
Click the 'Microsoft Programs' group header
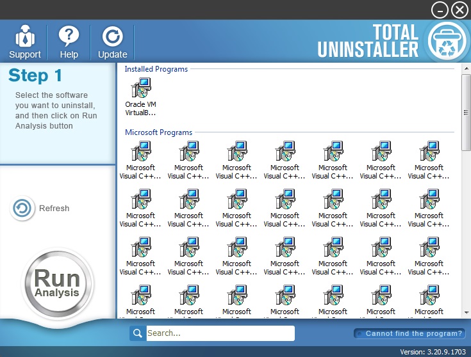159,132
